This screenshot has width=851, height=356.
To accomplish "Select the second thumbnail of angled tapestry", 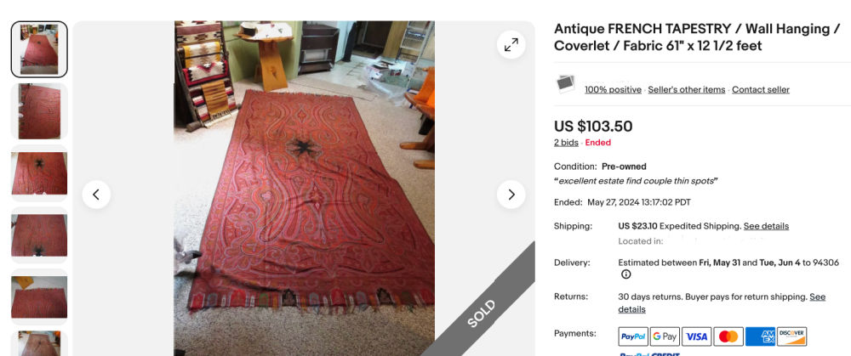I will [x=39, y=111].
